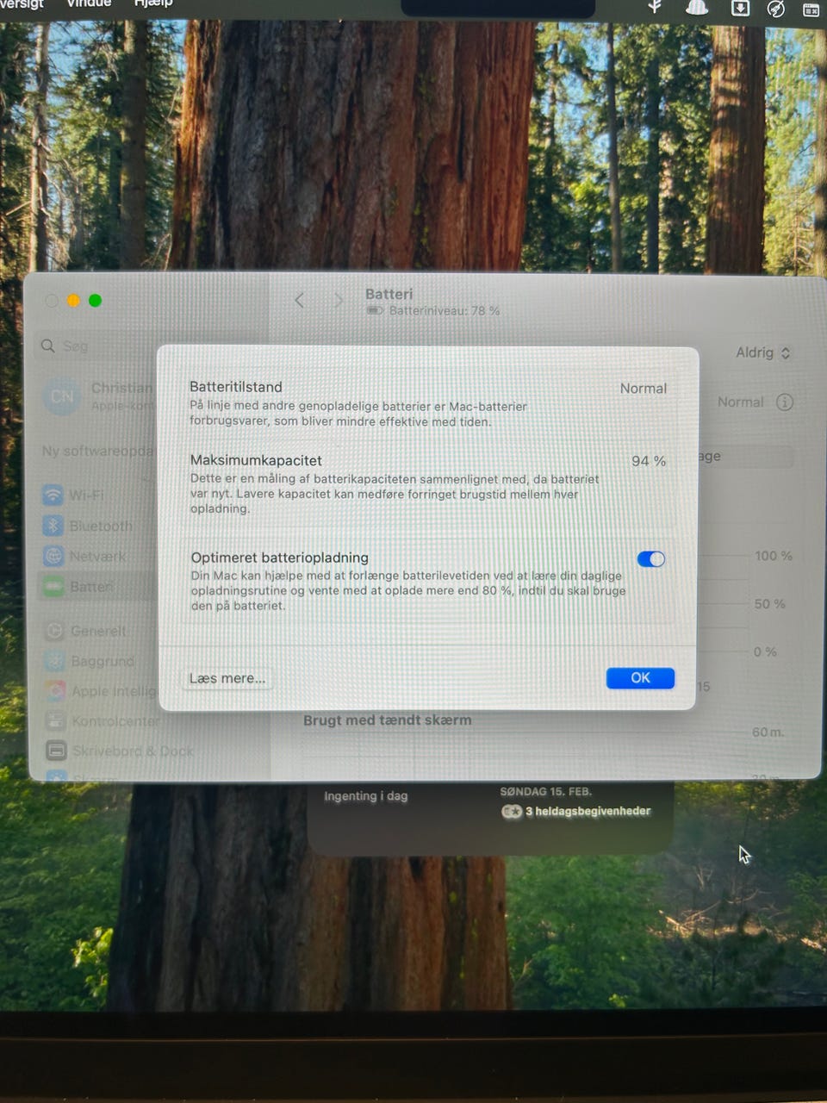The image size is (827, 1103).
Task: Click the window-layout menu bar icon
Action: (811, 9)
